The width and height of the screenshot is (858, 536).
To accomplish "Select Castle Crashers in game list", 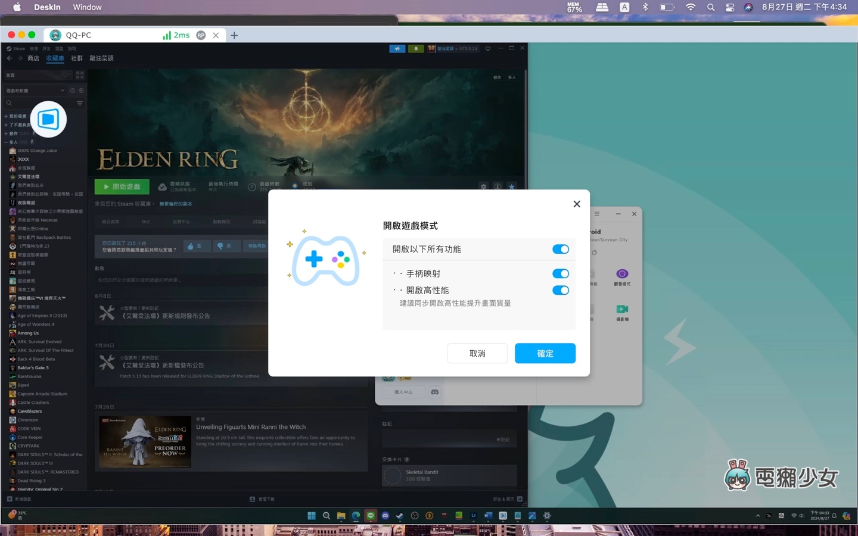I will tap(33, 403).
